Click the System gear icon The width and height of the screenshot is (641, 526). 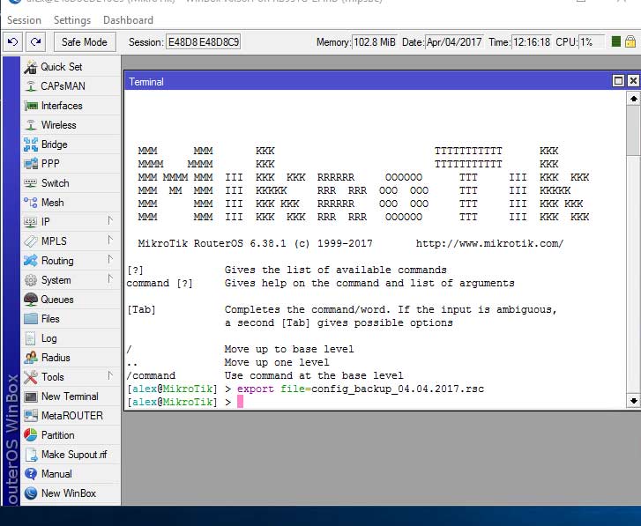[31, 280]
